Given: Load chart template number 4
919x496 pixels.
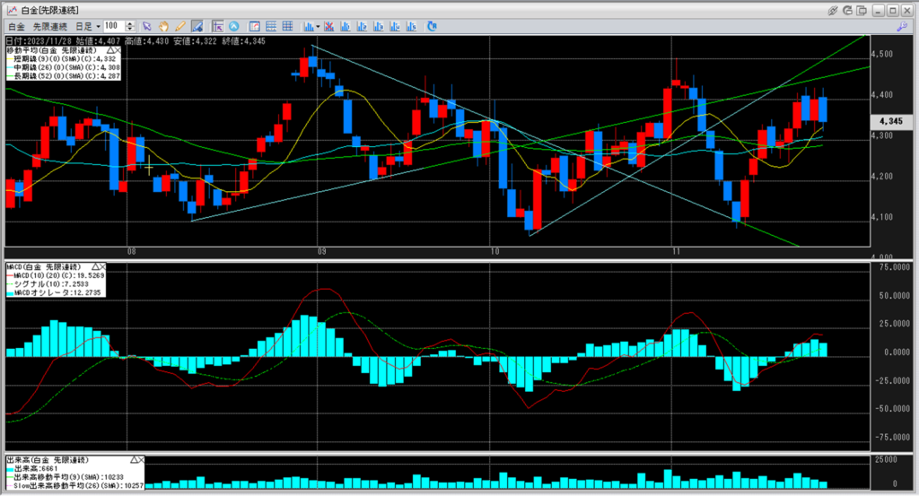Looking at the screenshot, I should (x=395, y=26).
